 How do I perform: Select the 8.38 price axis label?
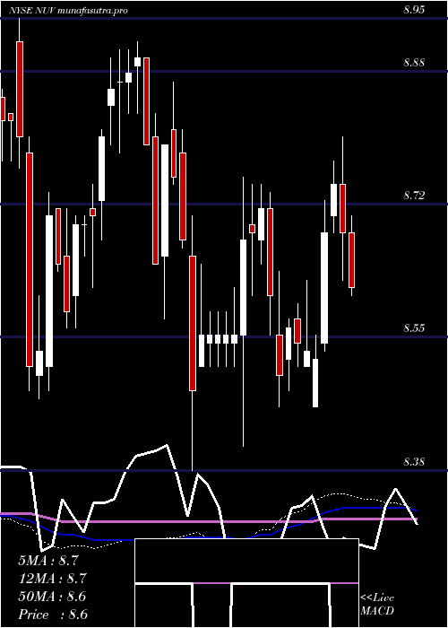(x=414, y=462)
